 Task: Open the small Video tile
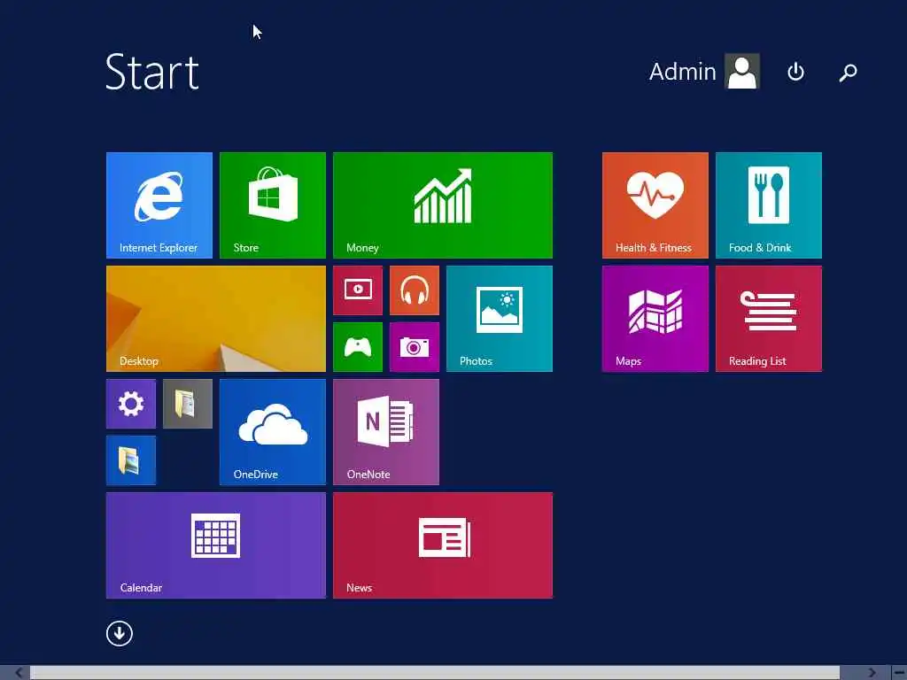[358, 290]
